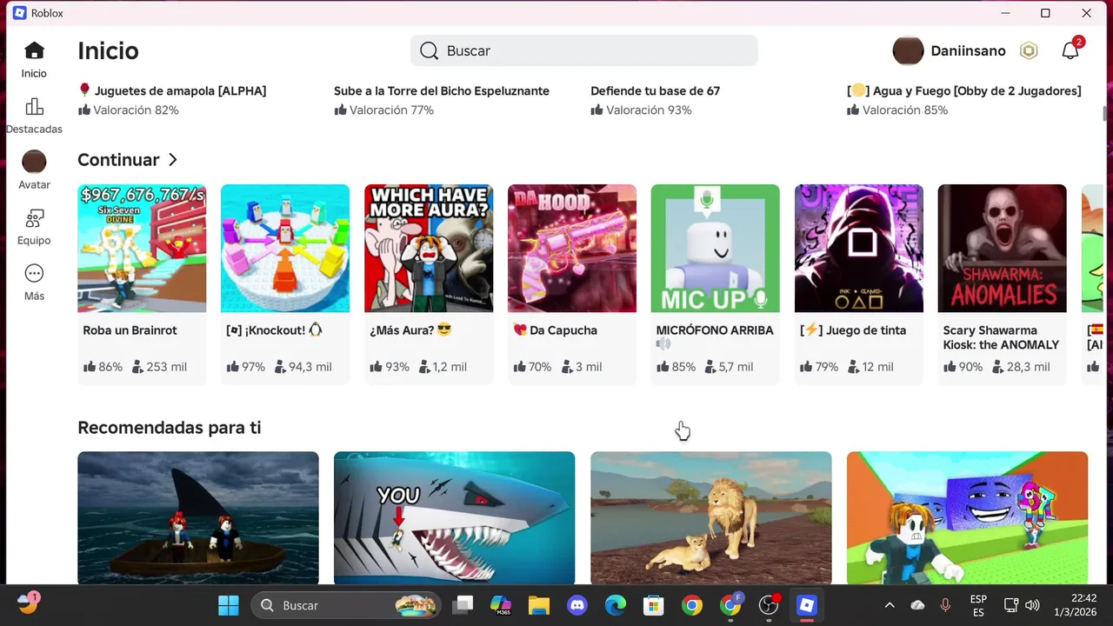Click the Roblox logo in the title bar
The width and height of the screenshot is (1113, 626).
pyautogui.click(x=19, y=13)
